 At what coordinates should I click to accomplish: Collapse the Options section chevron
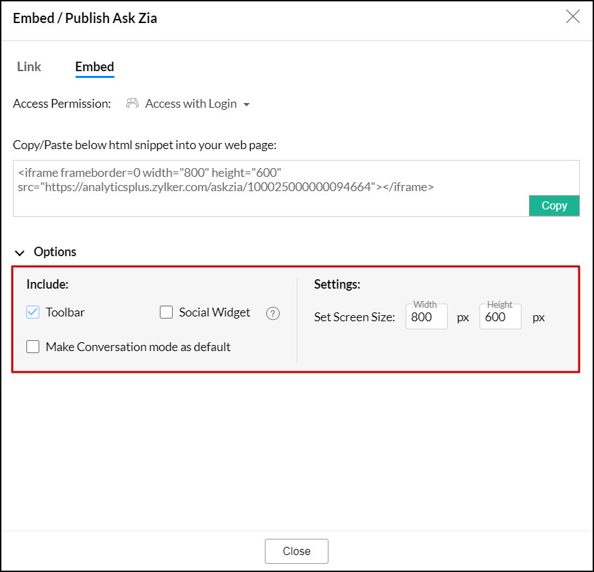click(20, 252)
